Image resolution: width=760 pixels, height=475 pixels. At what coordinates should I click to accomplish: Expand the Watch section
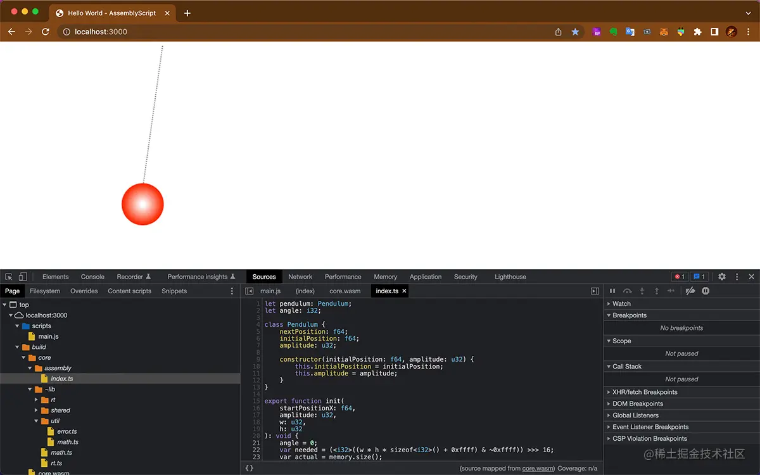click(x=621, y=303)
